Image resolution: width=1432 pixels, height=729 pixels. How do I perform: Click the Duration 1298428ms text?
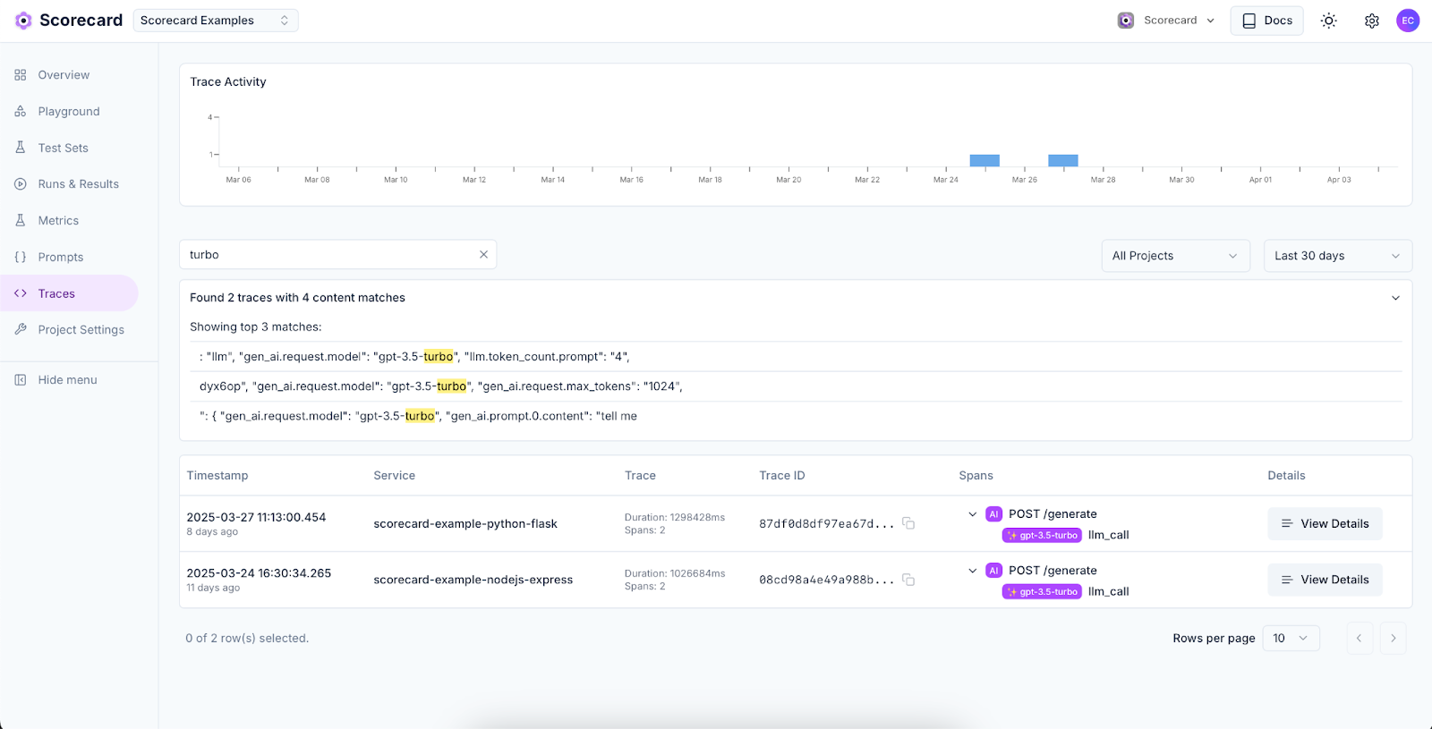pyautogui.click(x=675, y=518)
